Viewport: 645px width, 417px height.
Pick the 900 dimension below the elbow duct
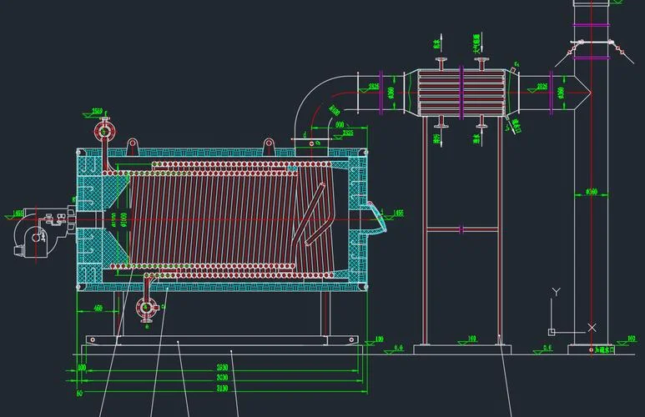click(340, 124)
